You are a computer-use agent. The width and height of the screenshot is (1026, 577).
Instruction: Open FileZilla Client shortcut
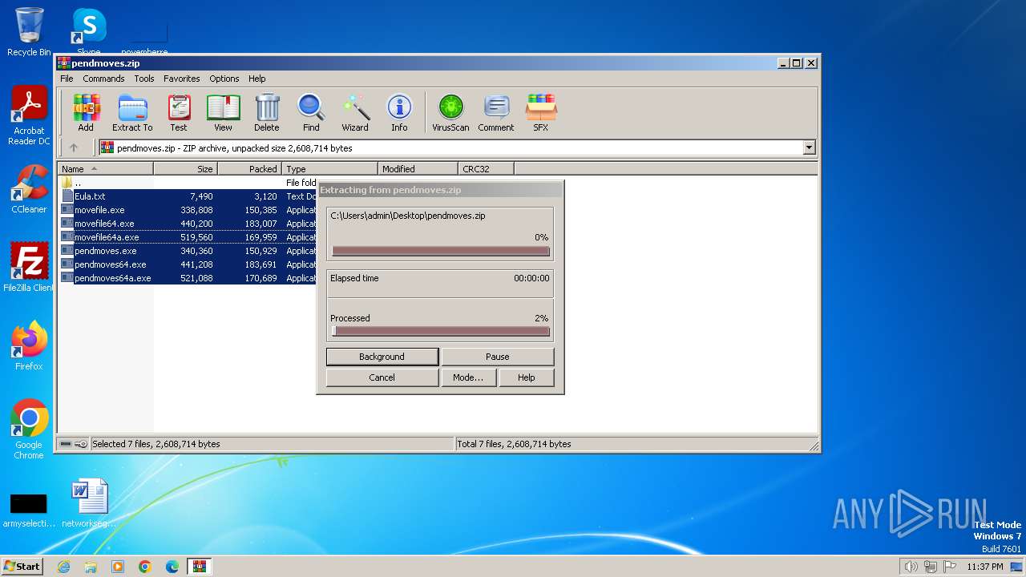tap(29, 267)
